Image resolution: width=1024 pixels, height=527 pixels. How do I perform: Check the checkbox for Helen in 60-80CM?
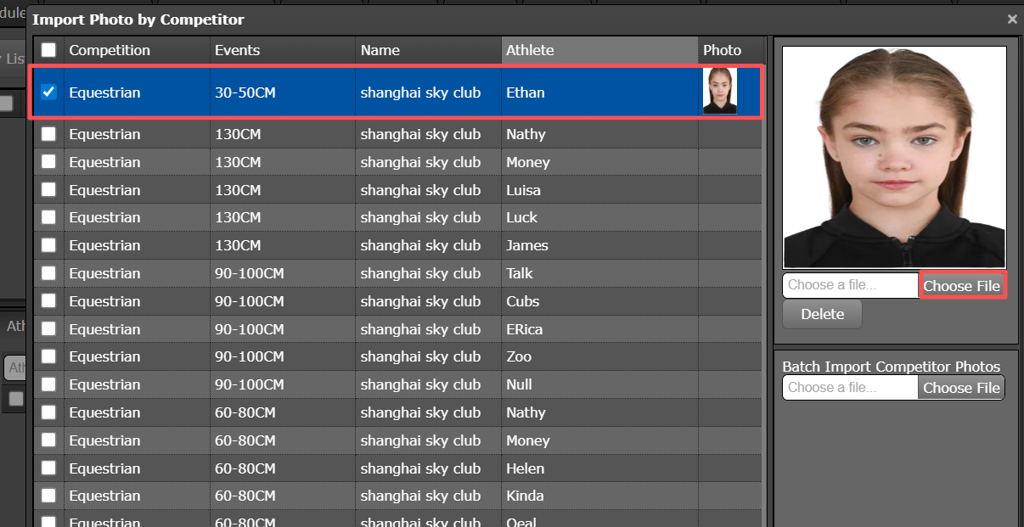48,468
